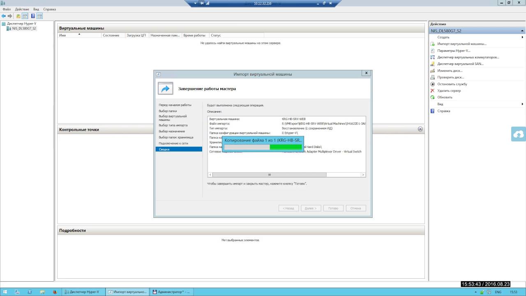Switch to Диспетчер Hyper-V taskbar button

(x=83, y=292)
